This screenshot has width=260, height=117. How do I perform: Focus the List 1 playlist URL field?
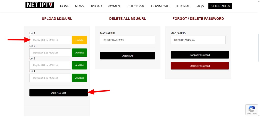[50, 40]
